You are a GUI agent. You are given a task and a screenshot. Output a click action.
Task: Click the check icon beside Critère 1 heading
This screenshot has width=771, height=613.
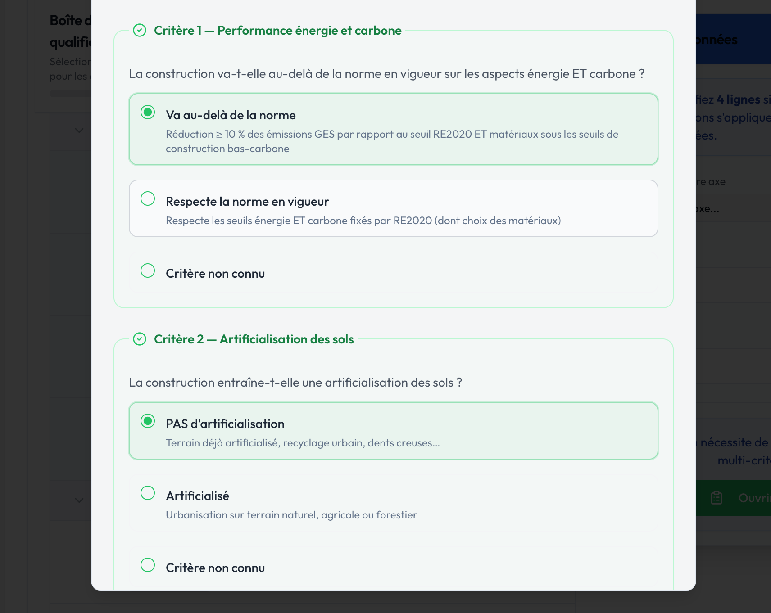[141, 31]
